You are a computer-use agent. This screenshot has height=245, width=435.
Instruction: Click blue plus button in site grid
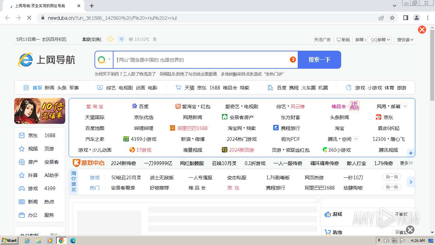point(411,153)
